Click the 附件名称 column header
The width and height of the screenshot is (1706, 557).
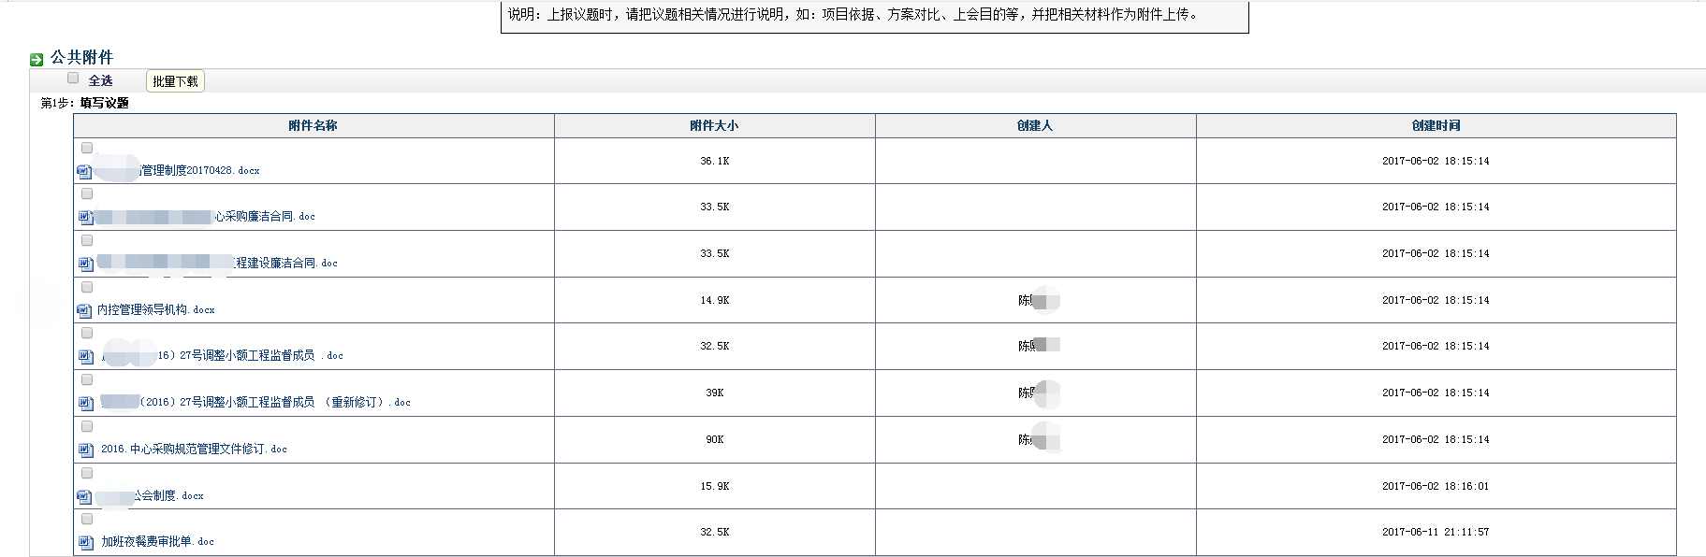(x=313, y=125)
